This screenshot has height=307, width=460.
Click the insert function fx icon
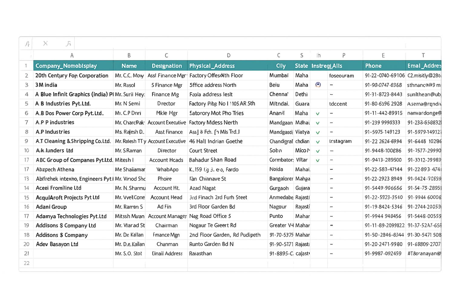coord(68,44)
